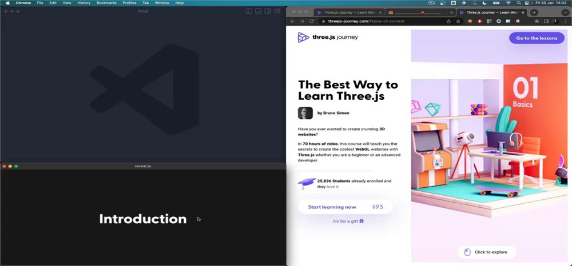Click the checkered grid extension icon
This screenshot has width=572, height=266.
[x=489, y=21]
